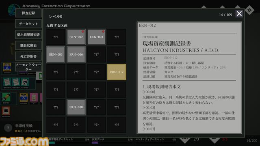Screen dimensions: 260x146
Task: Select highlighted record cell ERN-012
Action: (117, 72)
